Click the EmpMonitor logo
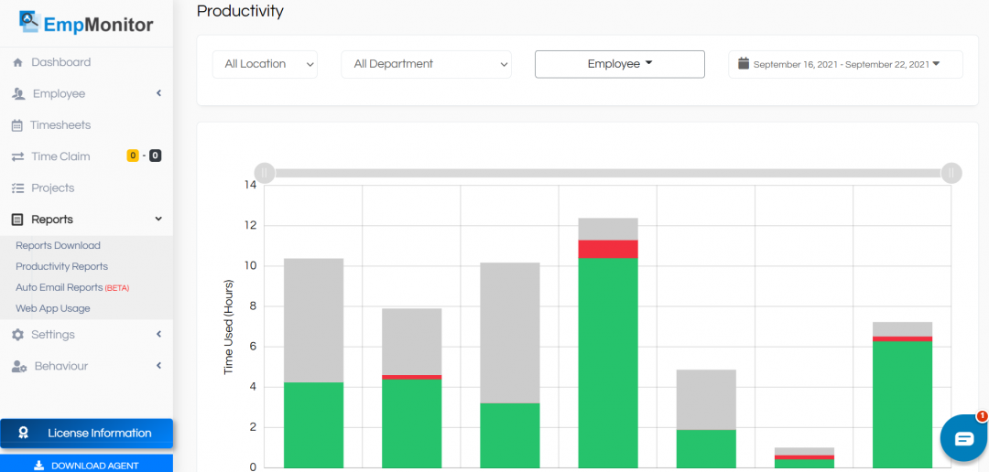 [x=86, y=23]
